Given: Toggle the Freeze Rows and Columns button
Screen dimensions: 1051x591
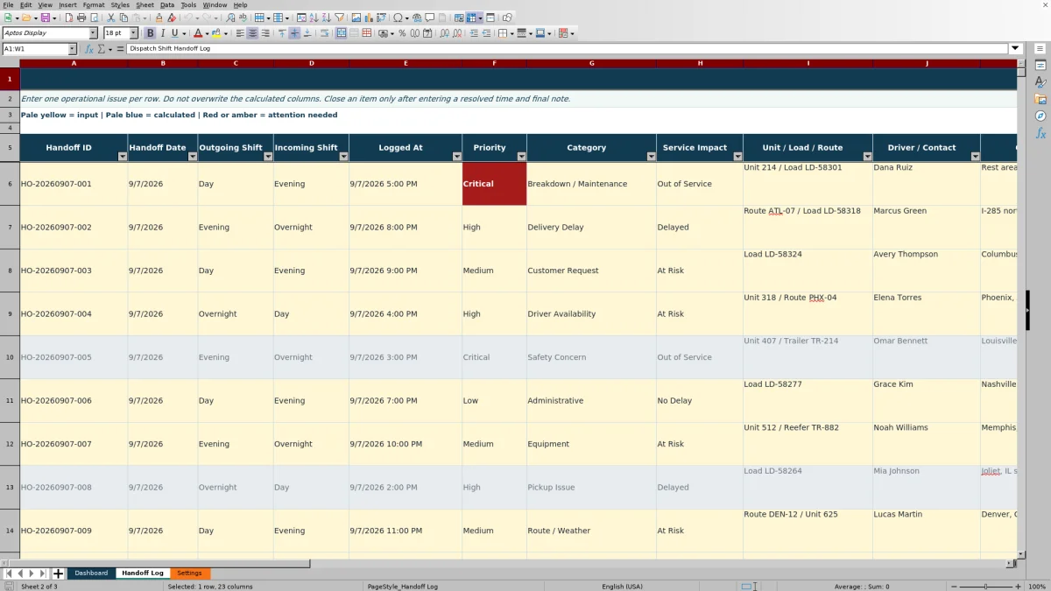Looking at the screenshot, I should click(471, 18).
